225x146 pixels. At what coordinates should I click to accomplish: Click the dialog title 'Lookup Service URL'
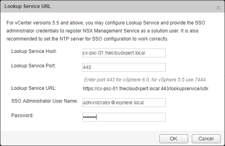pyautogui.click(x=28, y=6)
